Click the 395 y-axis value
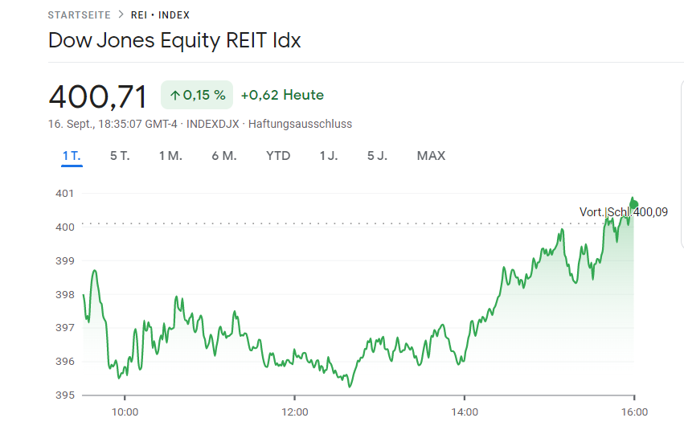 pyautogui.click(x=64, y=395)
